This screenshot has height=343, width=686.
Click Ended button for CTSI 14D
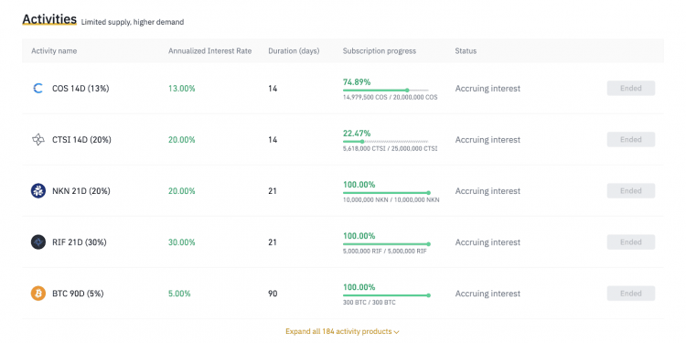(x=631, y=140)
